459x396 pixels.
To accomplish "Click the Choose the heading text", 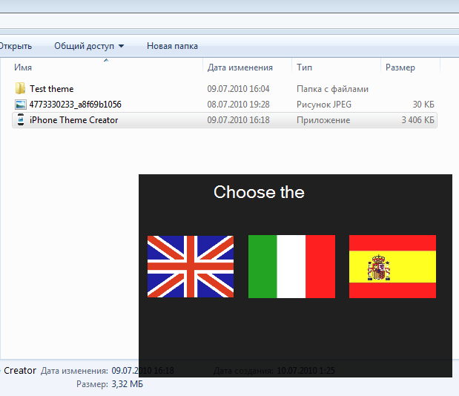I will [x=259, y=192].
